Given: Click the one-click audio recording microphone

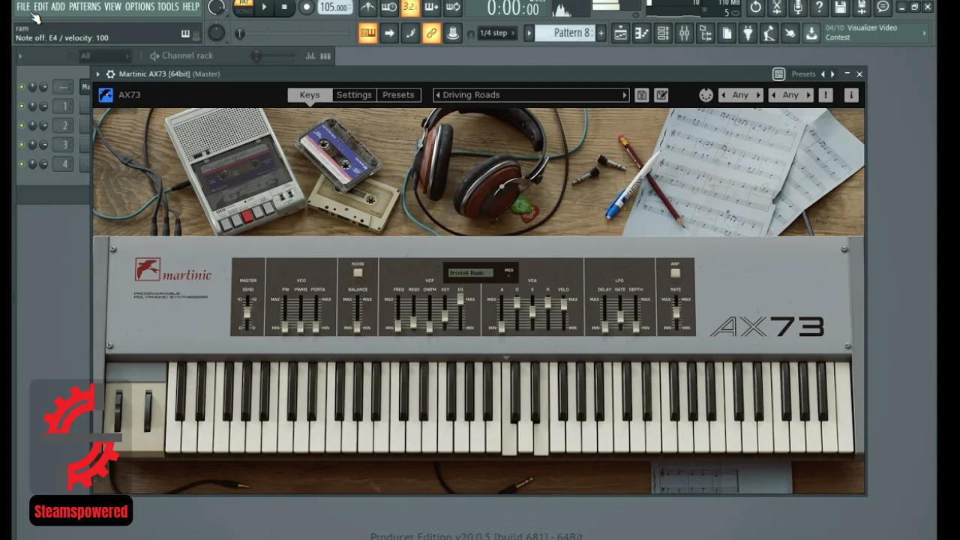Looking at the screenshot, I should (x=798, y=7).
